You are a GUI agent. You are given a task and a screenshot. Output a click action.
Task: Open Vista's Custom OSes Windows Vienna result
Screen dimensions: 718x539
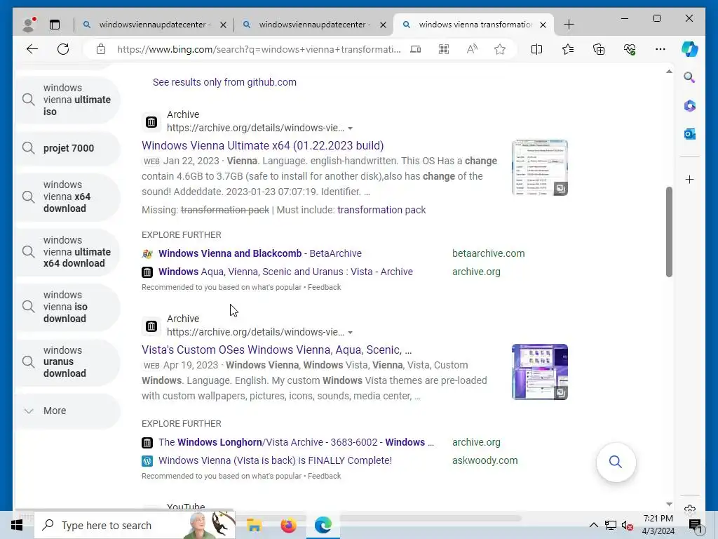[276, 350]
